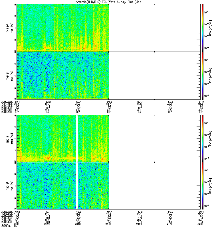The width and height of the screenshot is (214, 228).
Task: Click the THC B-perpendicular freq [Hz] axis label
Action: pyautogui.click(x=12, y=139)
